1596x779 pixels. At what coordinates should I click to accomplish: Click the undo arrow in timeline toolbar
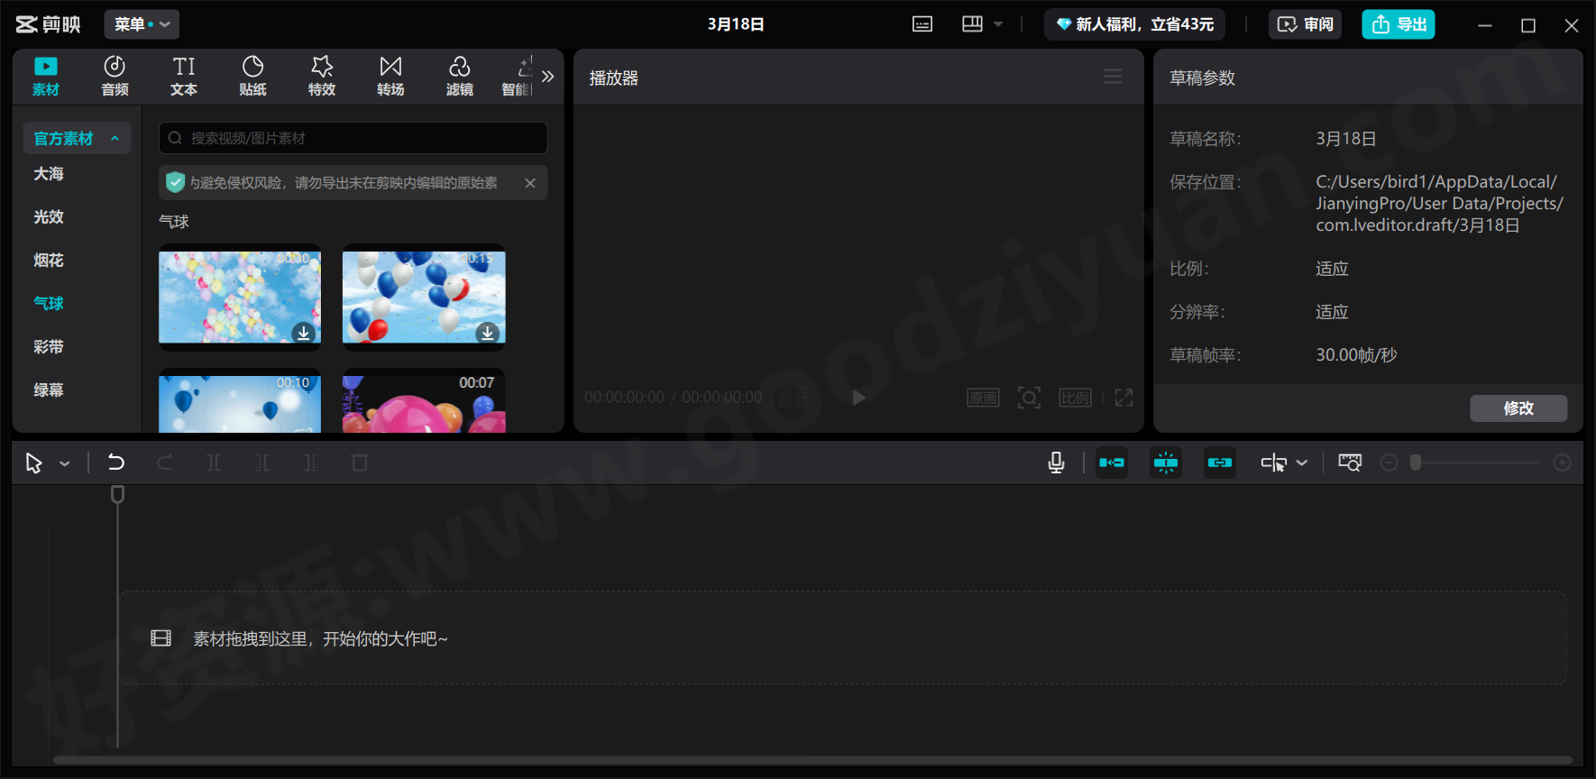point(116,463)
